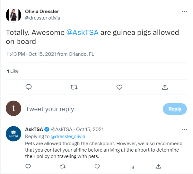View who liked via 1 Like

(13, 71)
